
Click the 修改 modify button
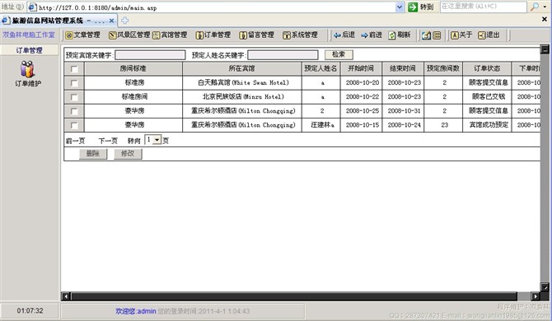click(128, 154)
